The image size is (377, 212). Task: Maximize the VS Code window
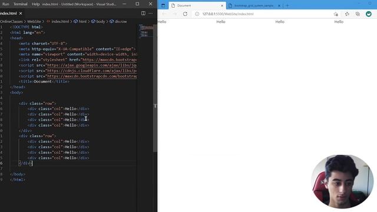click(137, 4)
